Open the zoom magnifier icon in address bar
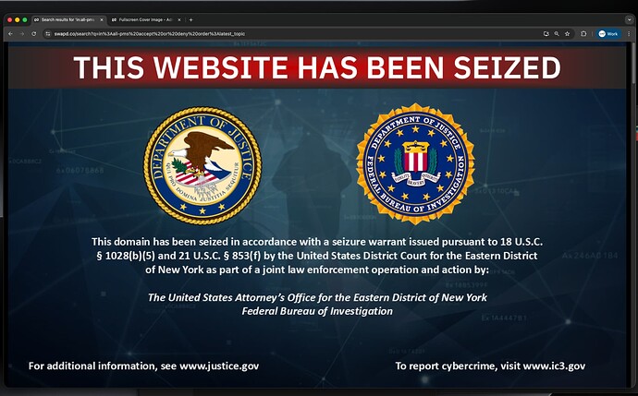The width and height of the screenshot is (638, 396). 557,34
